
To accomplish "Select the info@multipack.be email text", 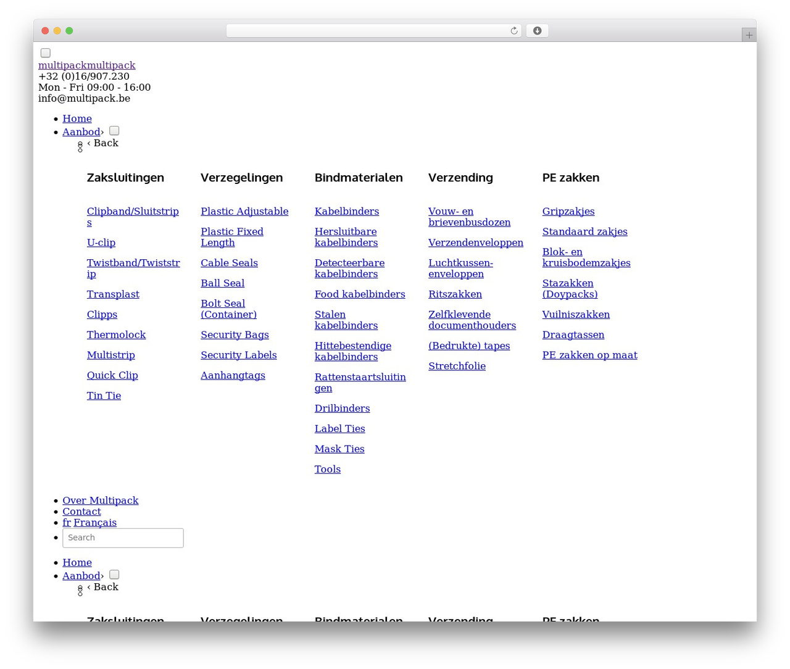I will click(84, 99).
